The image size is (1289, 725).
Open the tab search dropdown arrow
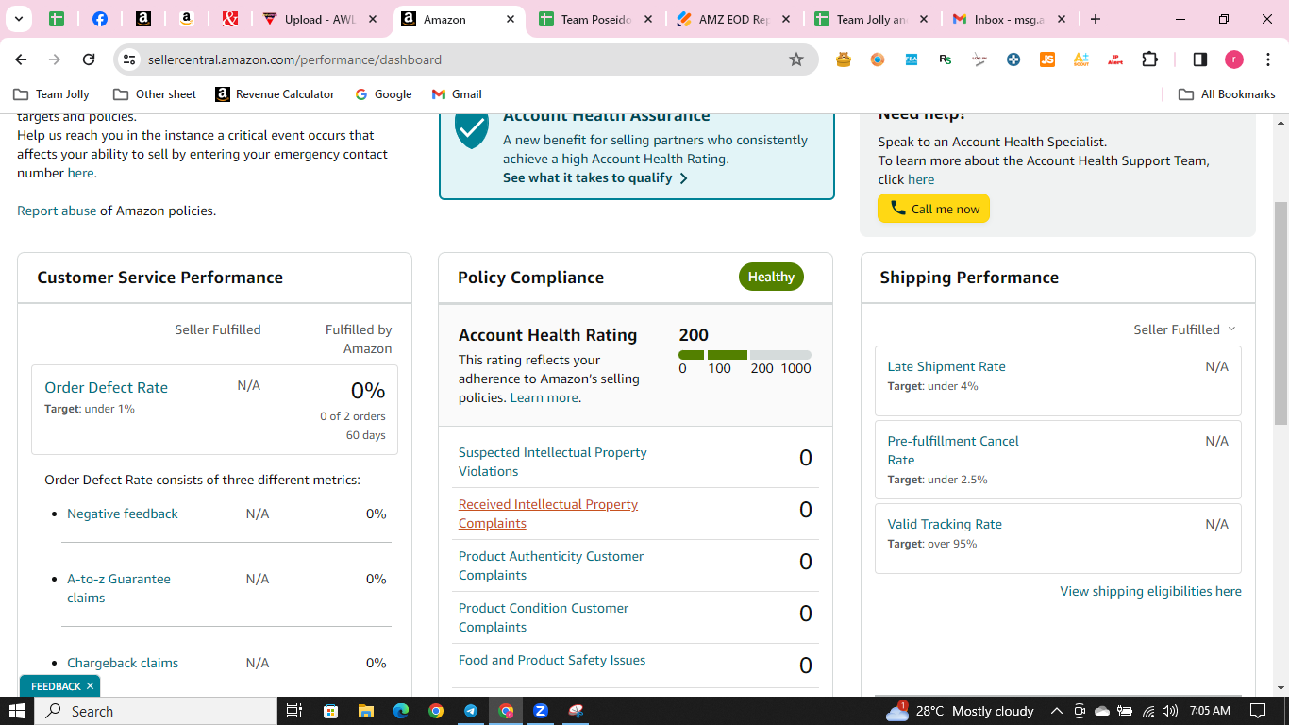(x=18, y=19)
